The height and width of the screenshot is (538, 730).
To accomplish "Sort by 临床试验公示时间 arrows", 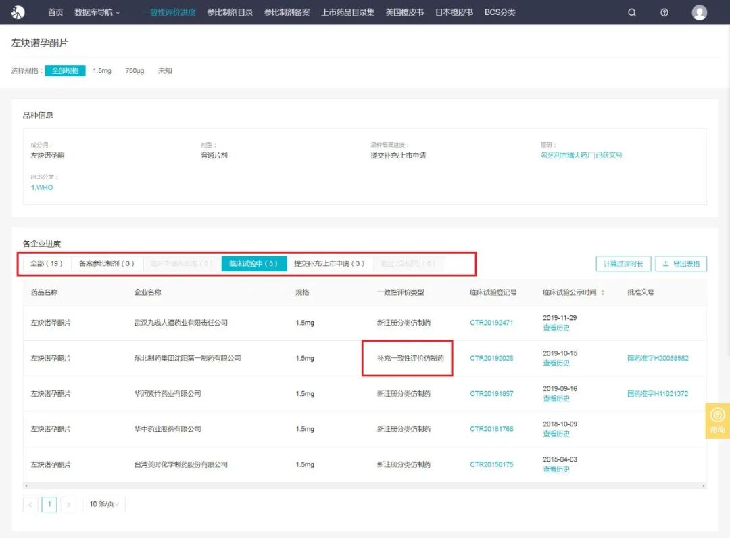I will 602,293.
